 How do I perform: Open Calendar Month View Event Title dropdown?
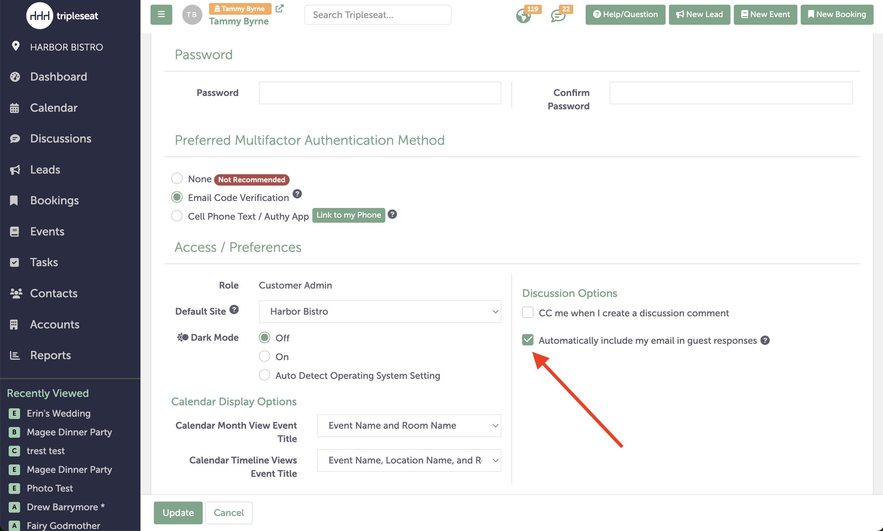click(x=409, y=425)
